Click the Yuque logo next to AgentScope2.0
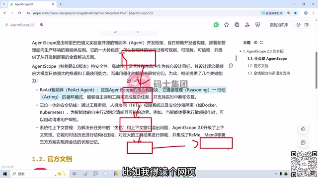Screen dimensions: 318x178 tap(6, 25)
